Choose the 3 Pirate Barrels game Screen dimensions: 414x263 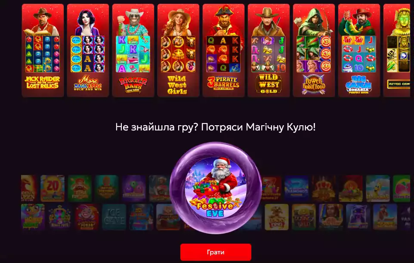pyautogui.click(x=223, y=50)
